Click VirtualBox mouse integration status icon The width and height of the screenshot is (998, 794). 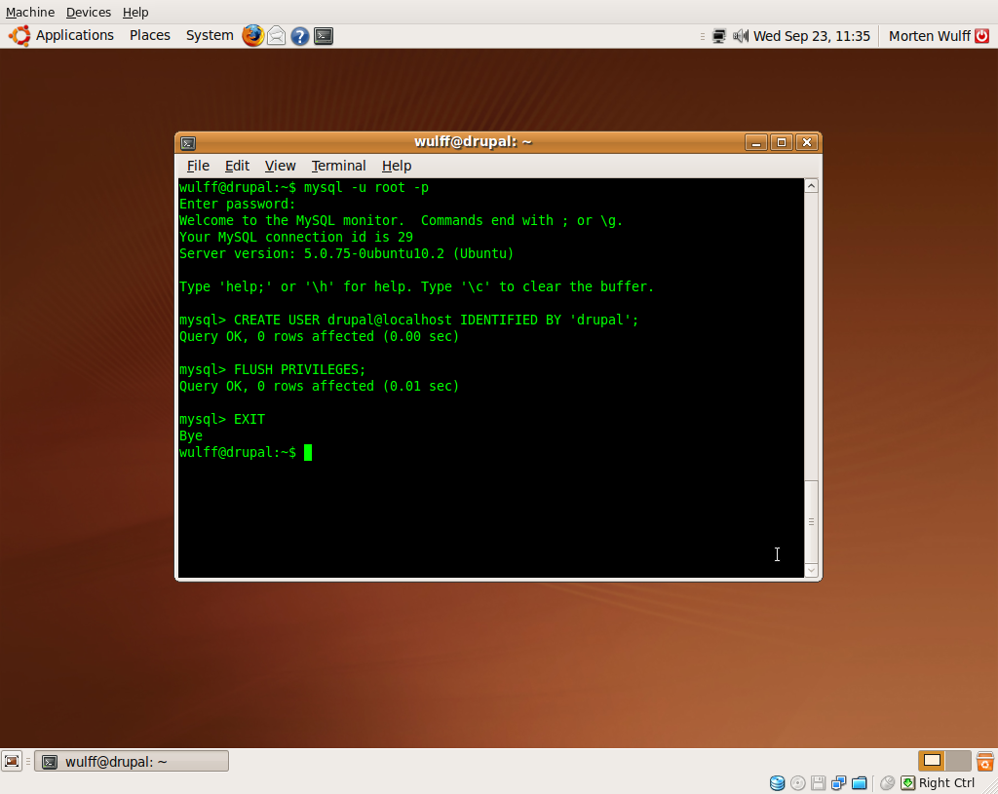pyautogui.click(x=887, y=783)
